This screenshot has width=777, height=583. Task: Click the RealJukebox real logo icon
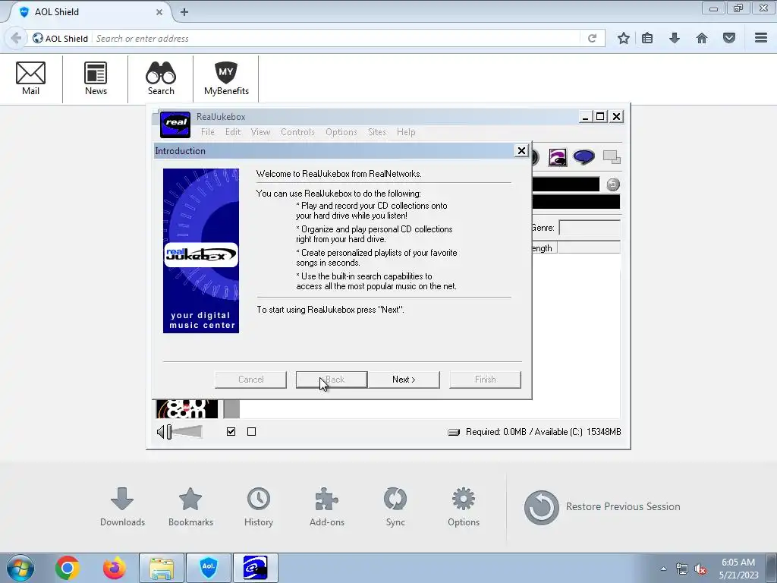click(x=175, y=124)
